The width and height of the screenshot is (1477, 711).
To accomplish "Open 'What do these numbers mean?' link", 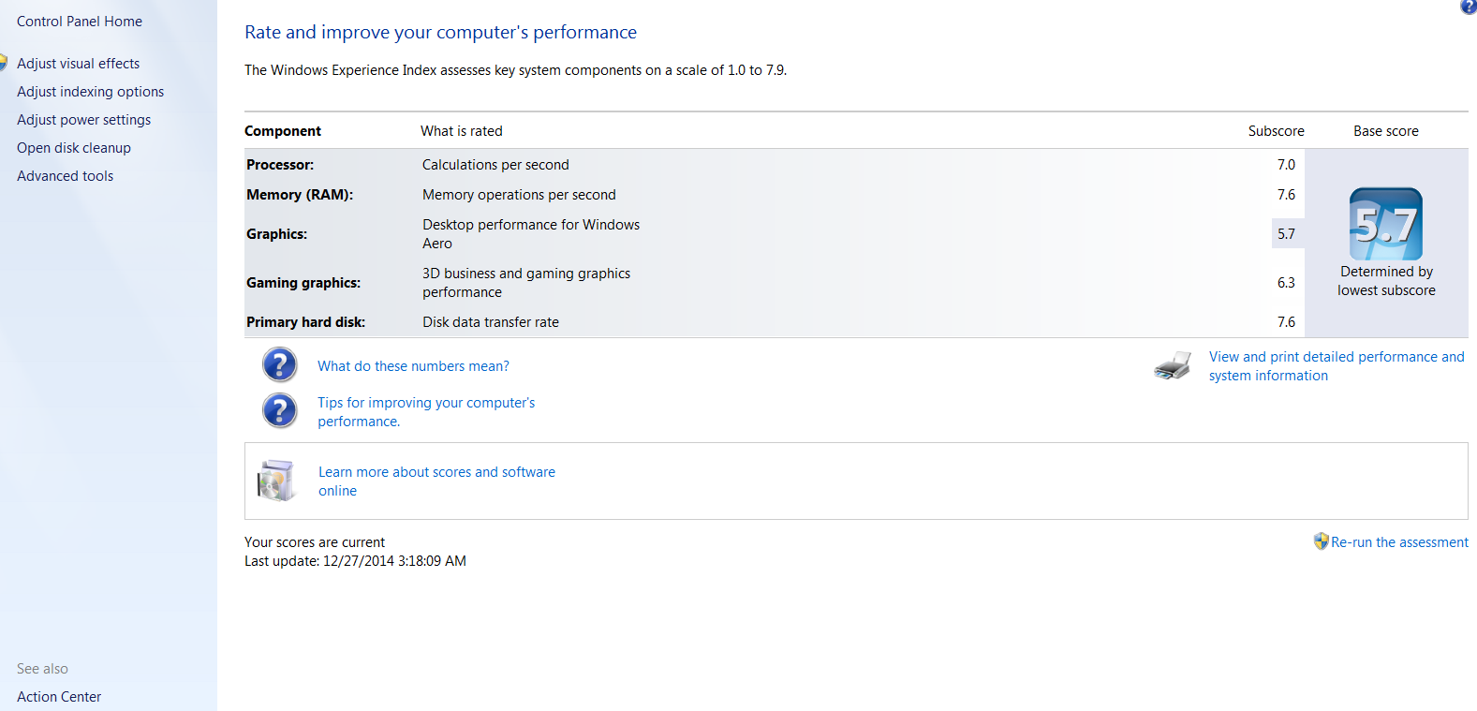I will pyautogui.click(x=413, y=366).
